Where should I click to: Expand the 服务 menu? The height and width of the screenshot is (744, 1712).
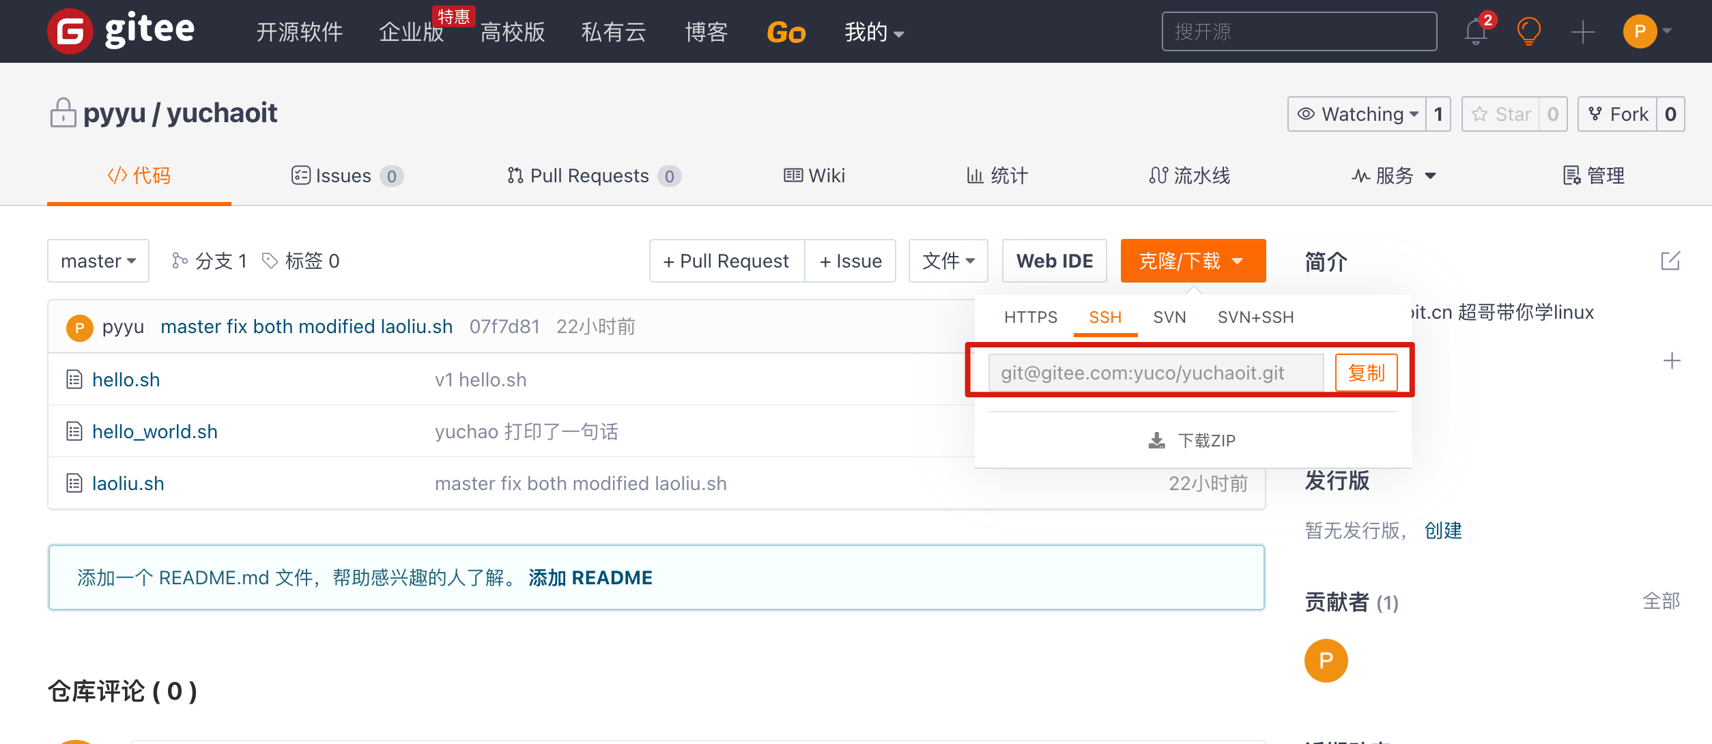(x=1395, y=176)
